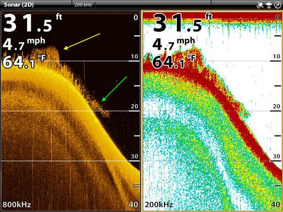Tap the 200kHz frequency label
Image resolution: width=283 pixels, height=212 pixels.
click(159, 205)
